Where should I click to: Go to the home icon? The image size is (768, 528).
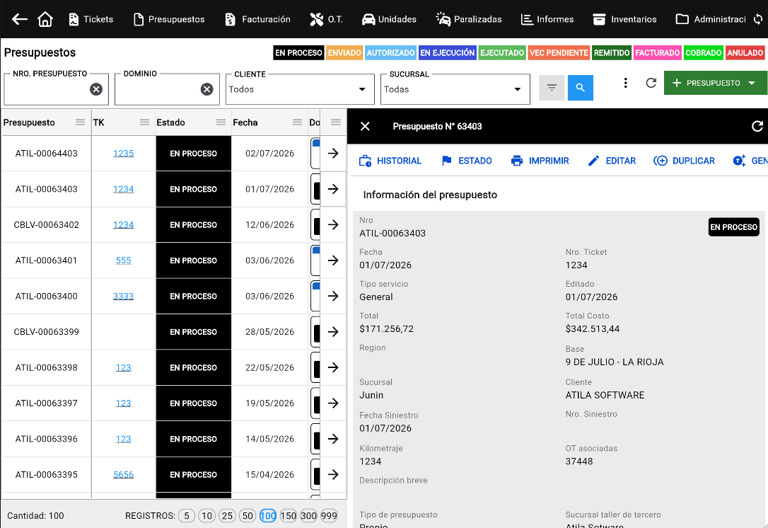coord(45,19)
